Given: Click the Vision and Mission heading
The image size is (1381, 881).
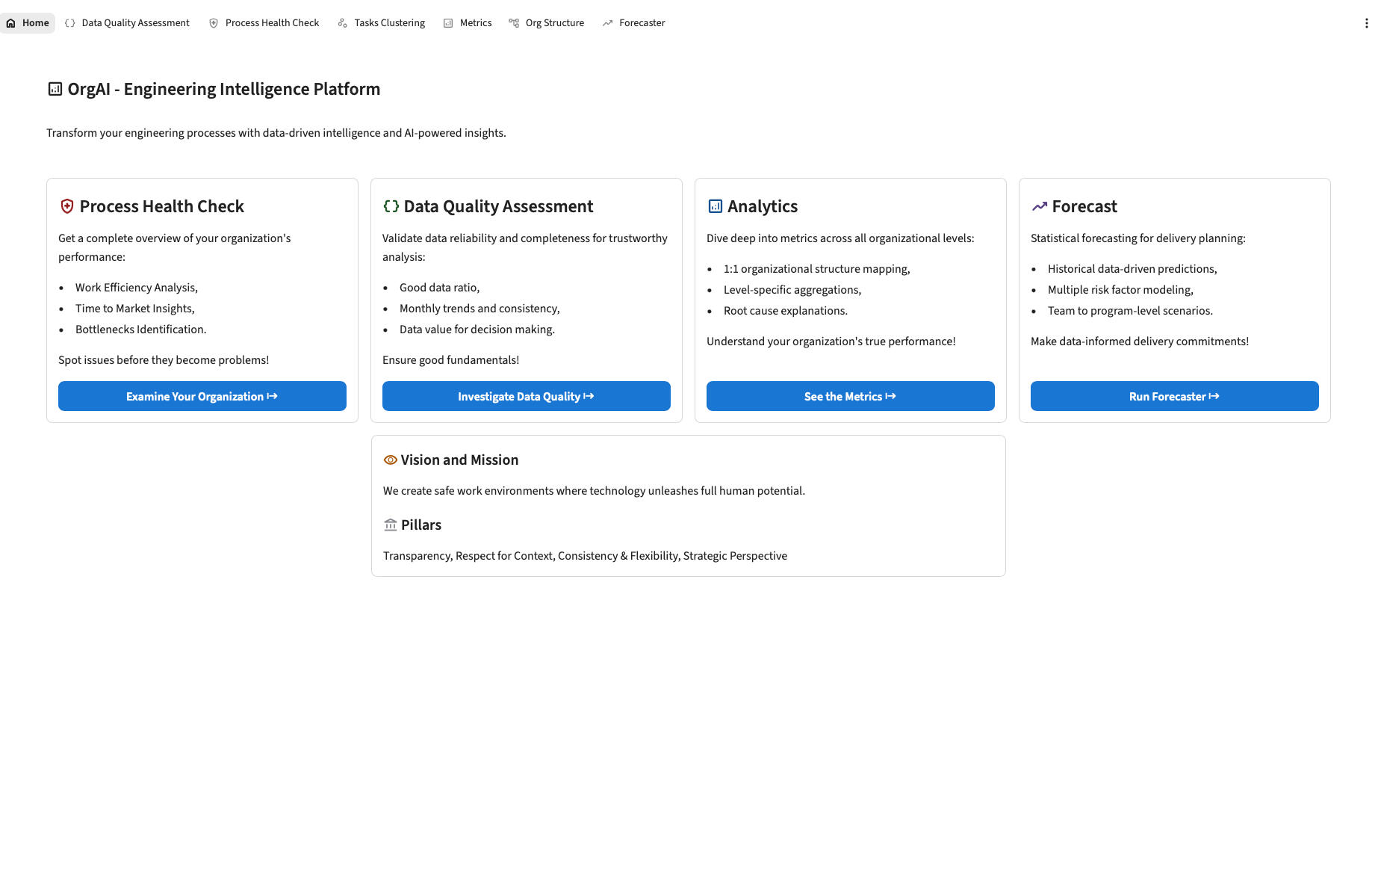Looking at the screenshot, I should point(459,460).
